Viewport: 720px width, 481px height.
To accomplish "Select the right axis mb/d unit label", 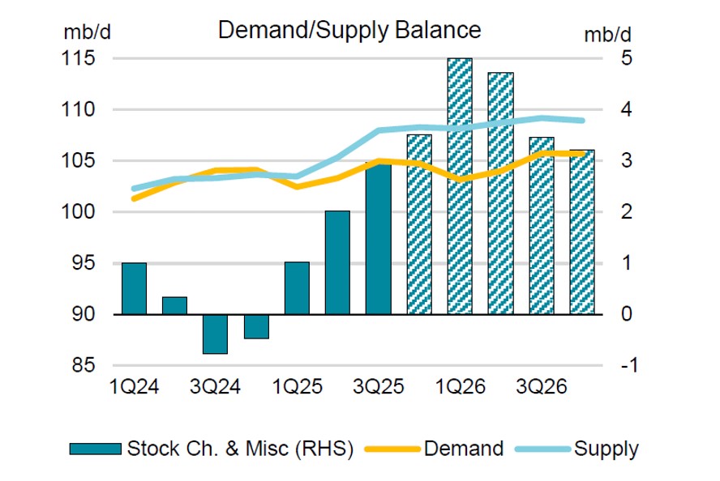I will [x=606, y=34].
